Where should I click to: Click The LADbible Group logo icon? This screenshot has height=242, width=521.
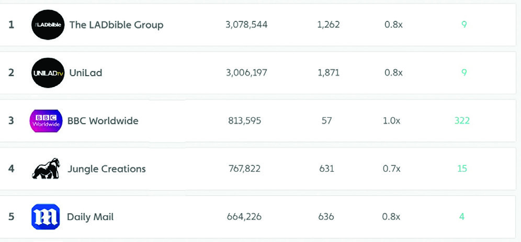pyautogui.click(x=48, y=25)
